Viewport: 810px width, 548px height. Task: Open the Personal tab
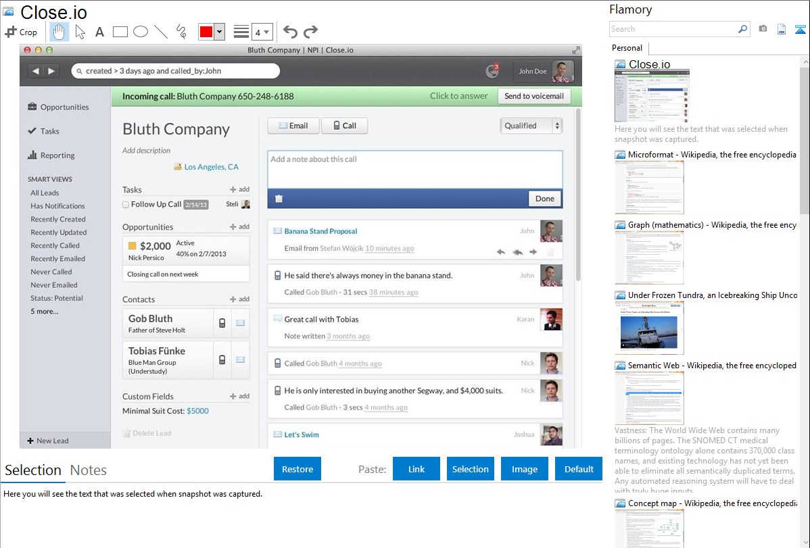pos(627,48)
